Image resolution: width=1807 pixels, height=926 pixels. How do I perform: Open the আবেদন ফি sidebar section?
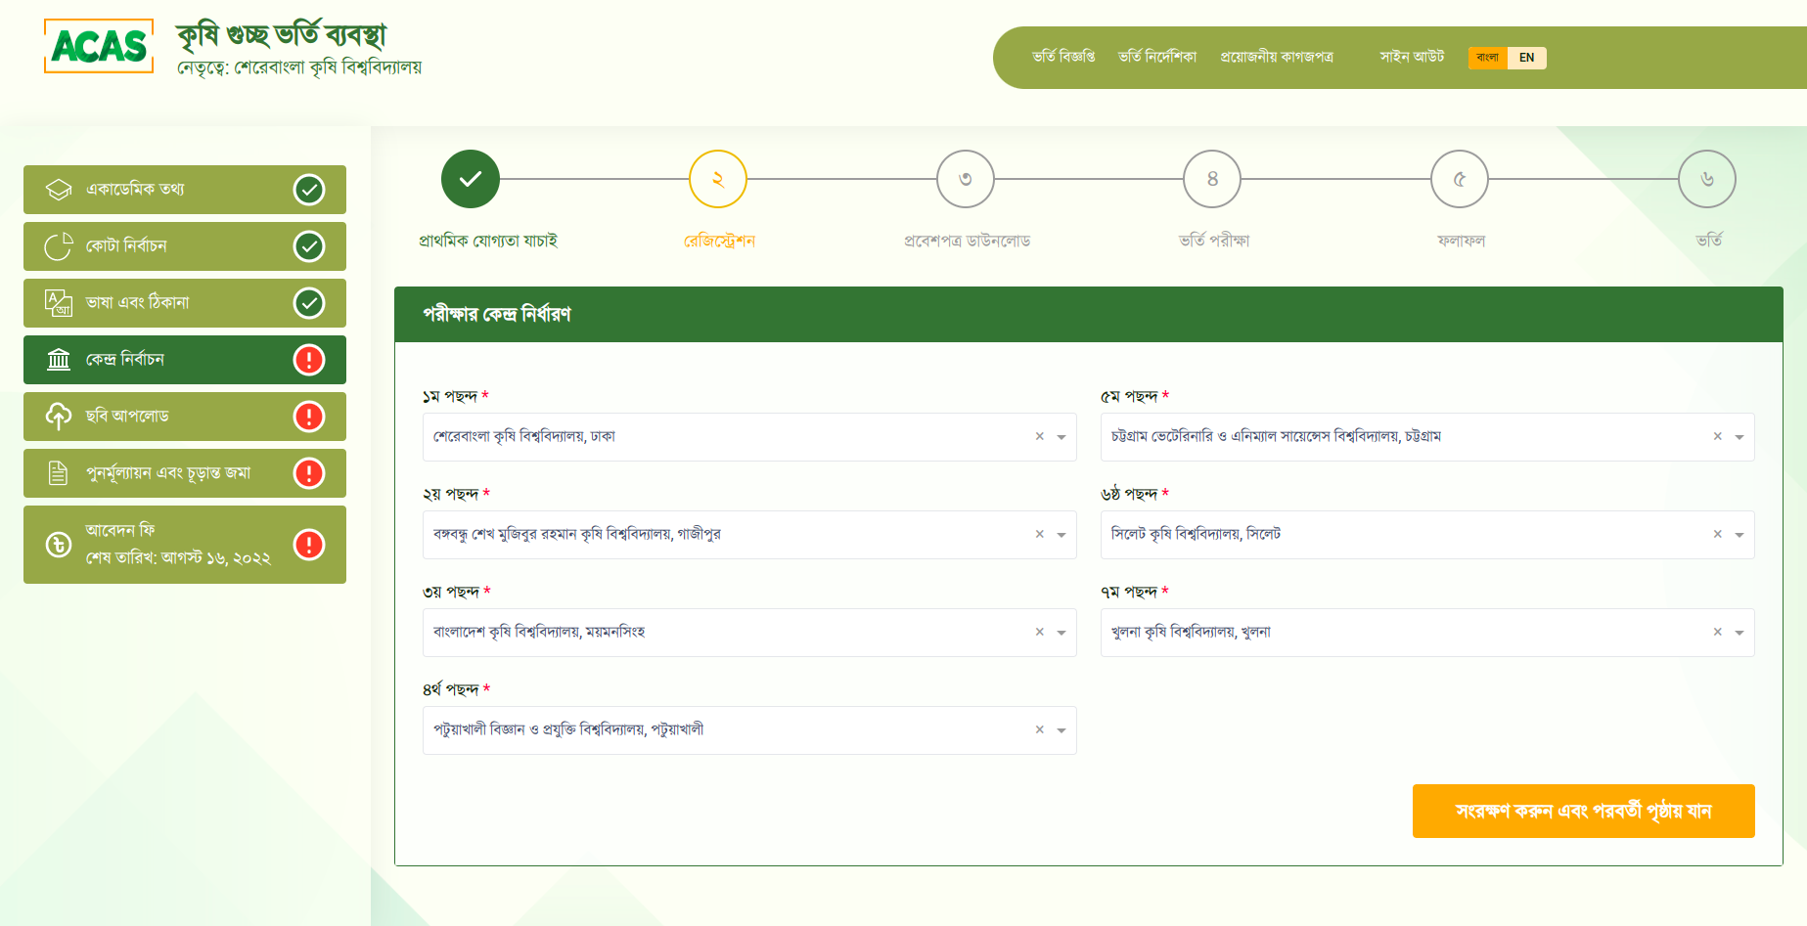click(x=185, y=545)
